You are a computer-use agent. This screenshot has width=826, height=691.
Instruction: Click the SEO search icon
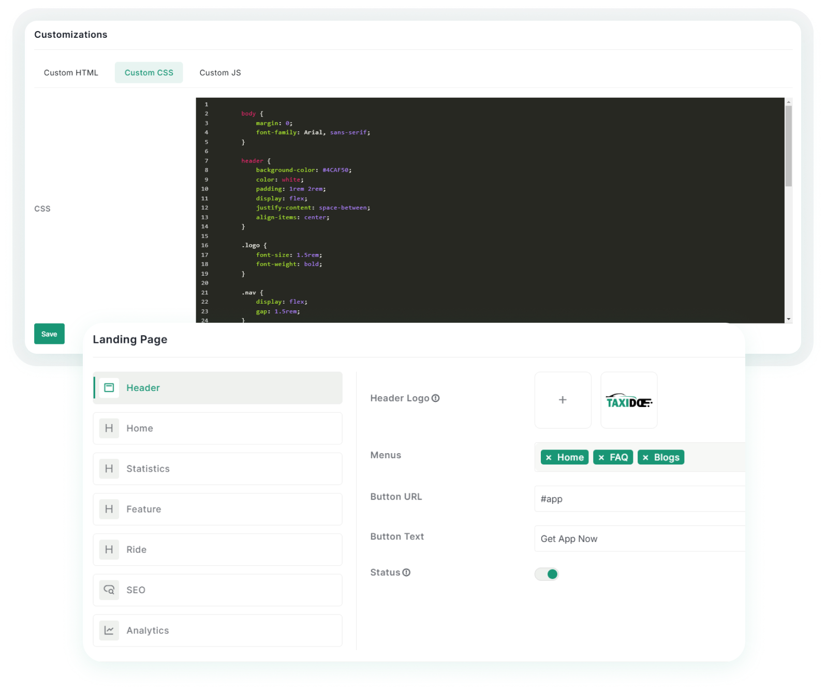(x=109, y=590)
